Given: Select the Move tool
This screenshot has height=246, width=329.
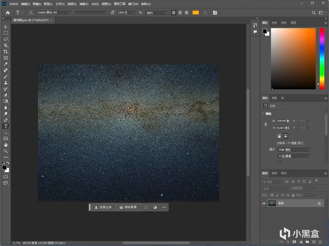Looking at the screenshot, I should [x=6, y=27].
